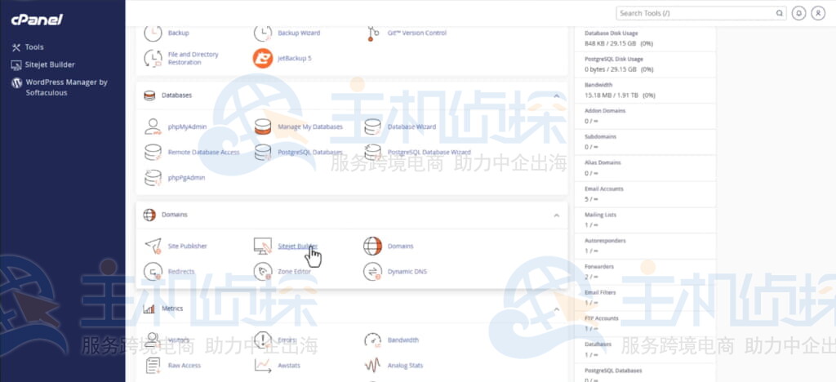Click the Git Version Control link
The height and width of the screenshot is (382, 836).
point(417,33)
